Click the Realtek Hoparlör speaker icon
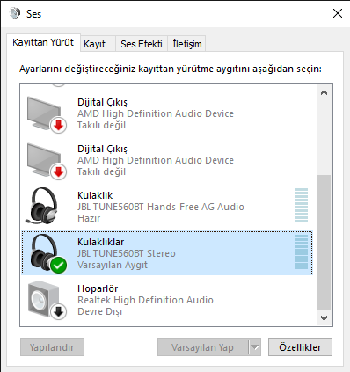The height and width of the screenshot is (372, 350). coord(47,300)
